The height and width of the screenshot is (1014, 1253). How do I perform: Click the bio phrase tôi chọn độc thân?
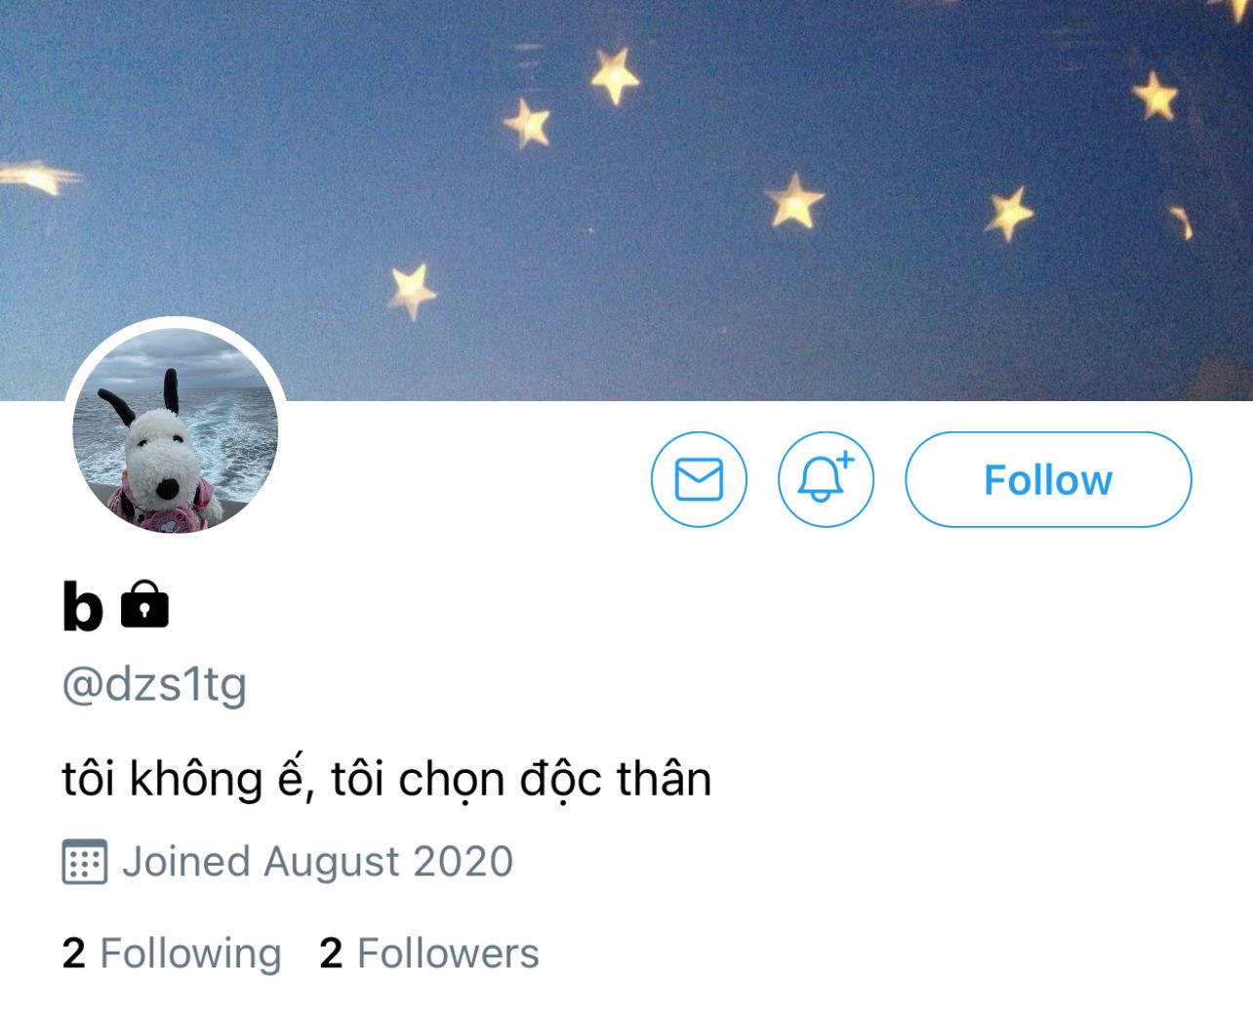point(521,780)
